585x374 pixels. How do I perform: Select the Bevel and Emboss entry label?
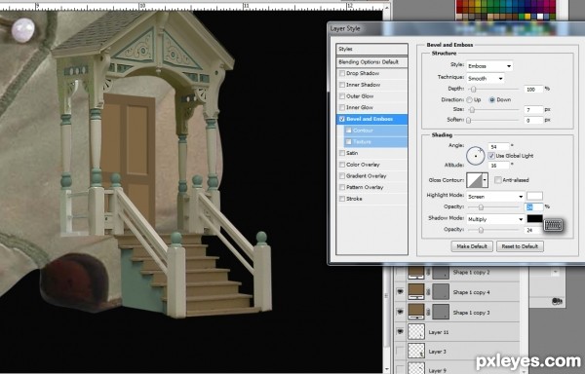(x=370, y=119)
